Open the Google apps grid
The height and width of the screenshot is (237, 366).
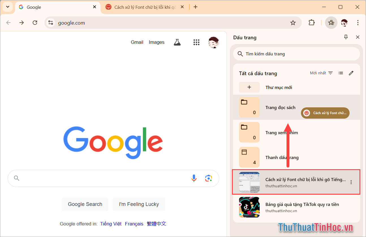click(196, 42)
